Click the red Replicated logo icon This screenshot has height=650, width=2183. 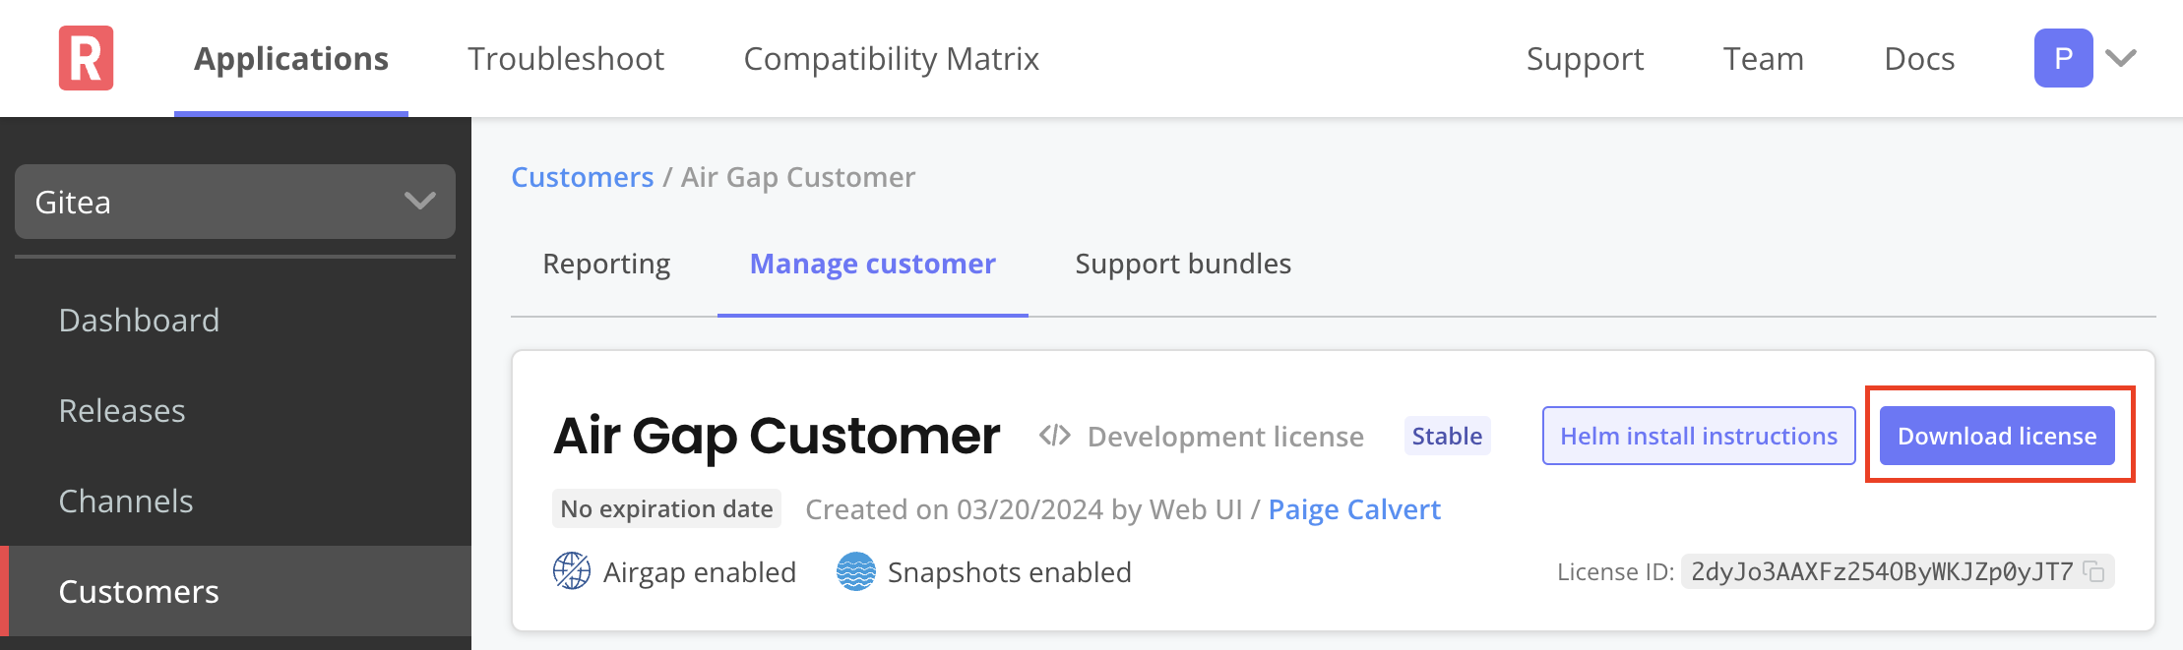point(86,58)
